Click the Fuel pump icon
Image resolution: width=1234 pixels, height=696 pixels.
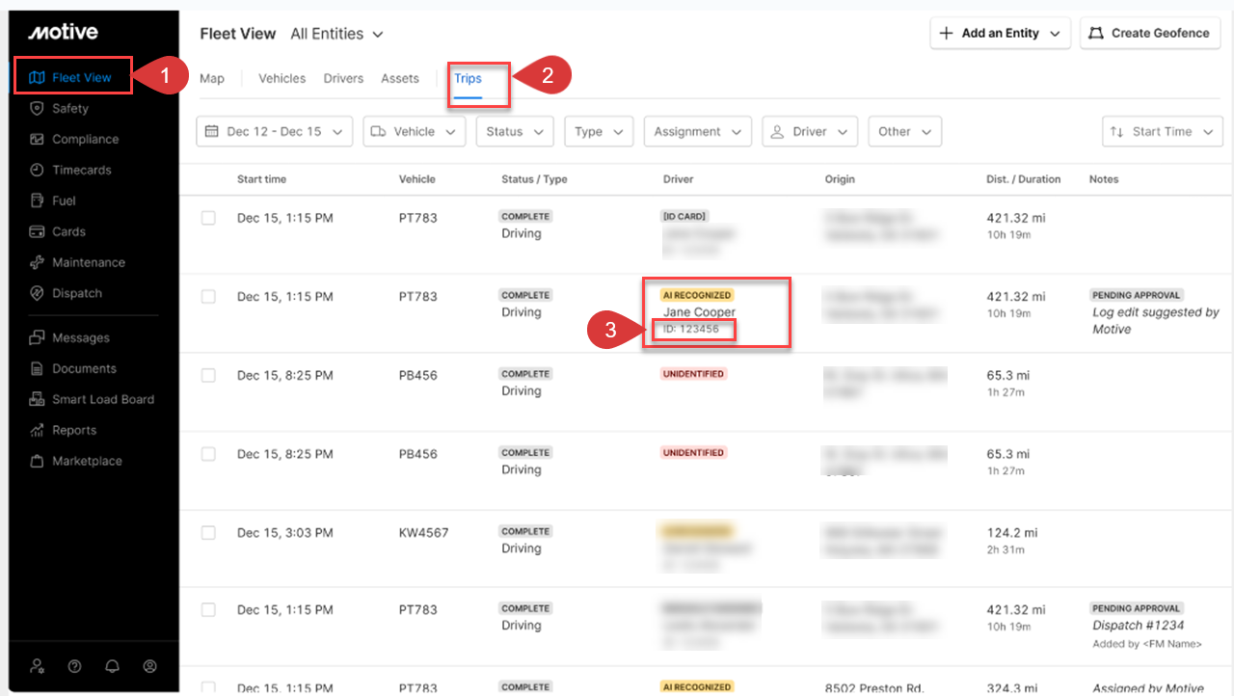37,201
